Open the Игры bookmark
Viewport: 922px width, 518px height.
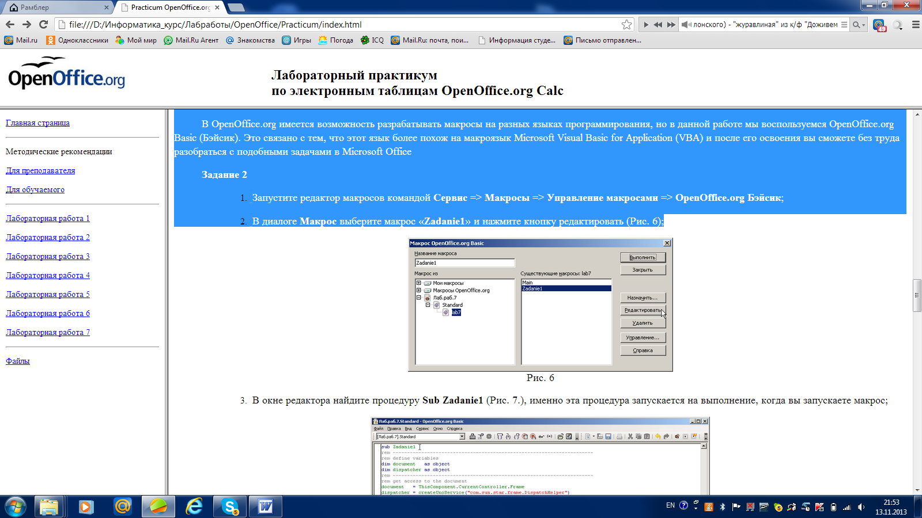pos(296,40)
